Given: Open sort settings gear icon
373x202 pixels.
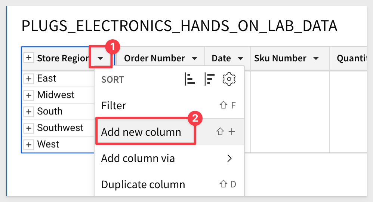Looking at the screenshot, I should [x=229, y=79].
